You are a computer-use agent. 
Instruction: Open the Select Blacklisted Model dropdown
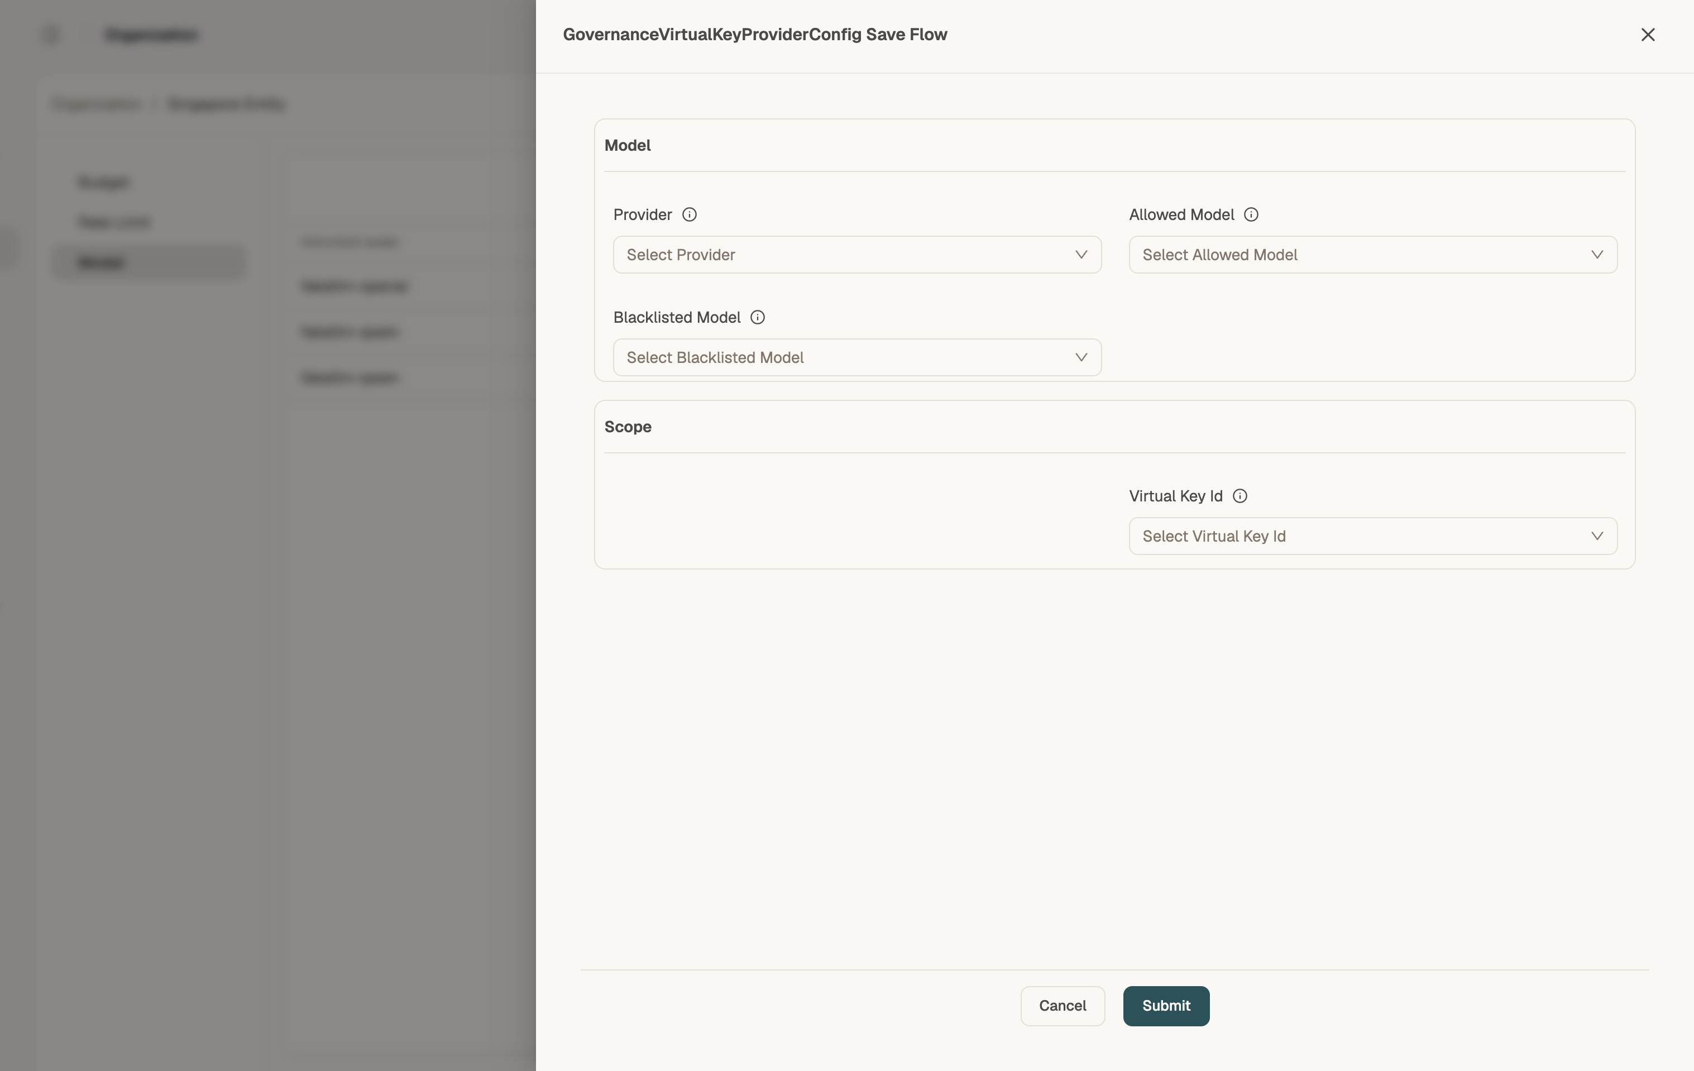[857, 357]
